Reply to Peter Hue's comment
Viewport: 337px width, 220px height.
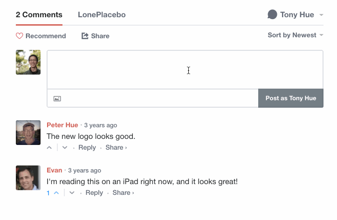87,148
